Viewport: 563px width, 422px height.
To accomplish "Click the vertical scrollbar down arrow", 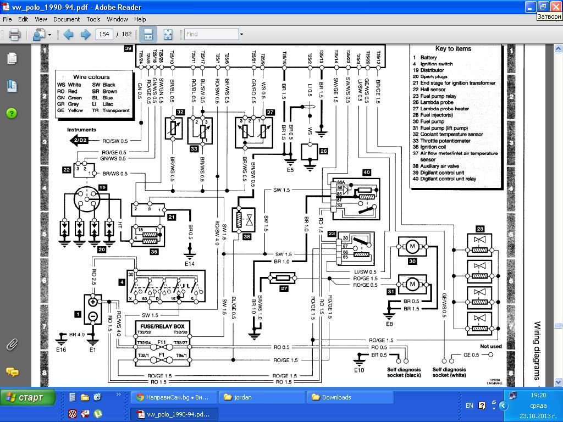I will [558, 382].
